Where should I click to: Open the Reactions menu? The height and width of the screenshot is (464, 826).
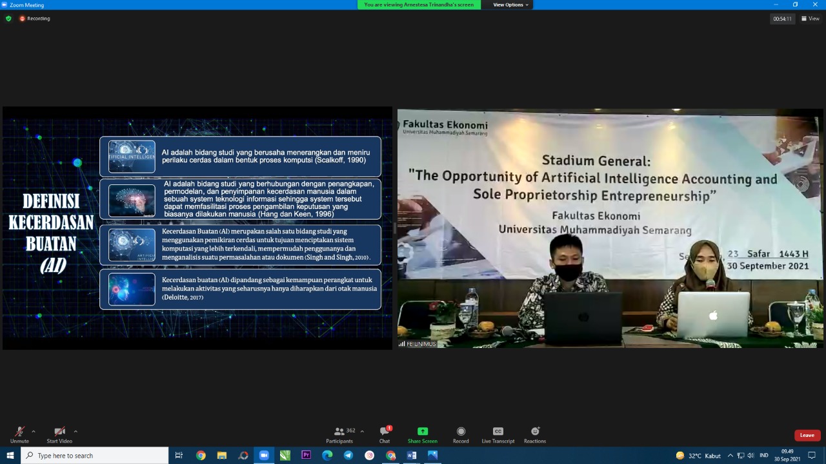[535, 434]
